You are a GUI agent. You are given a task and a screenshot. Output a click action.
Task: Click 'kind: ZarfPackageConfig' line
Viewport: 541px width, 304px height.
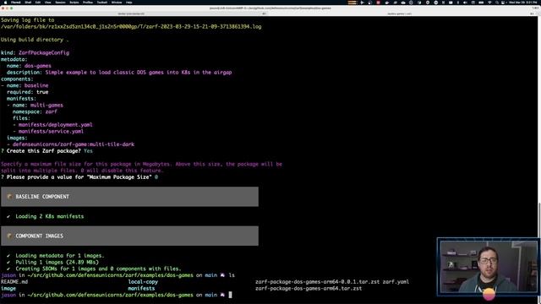[x=36, y=52]
